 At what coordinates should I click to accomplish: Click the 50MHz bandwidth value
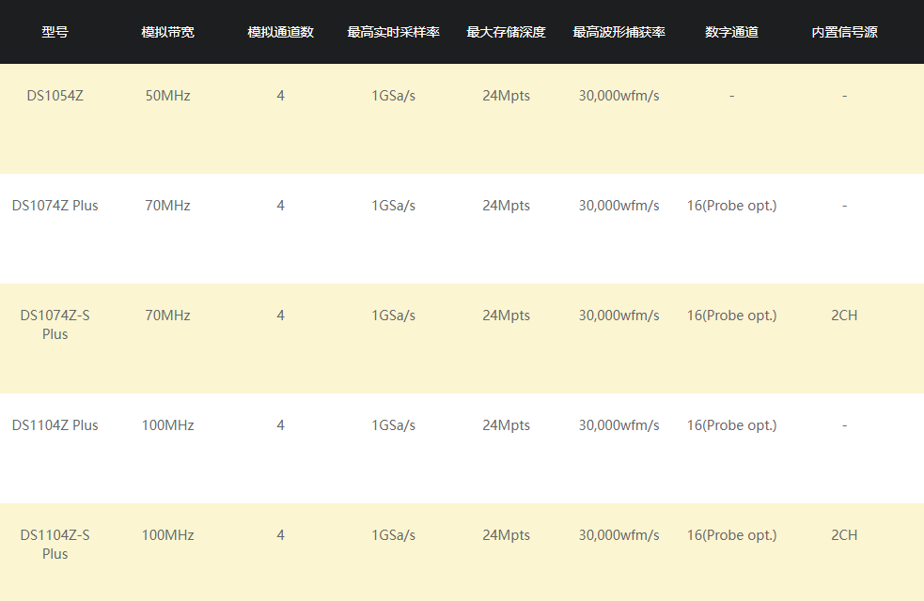[x=168, y=96]
